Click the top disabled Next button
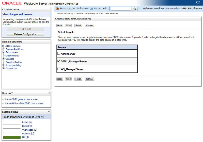Image resolution: width=203 pixels, height=142 pixels. (x=68, y=26)
